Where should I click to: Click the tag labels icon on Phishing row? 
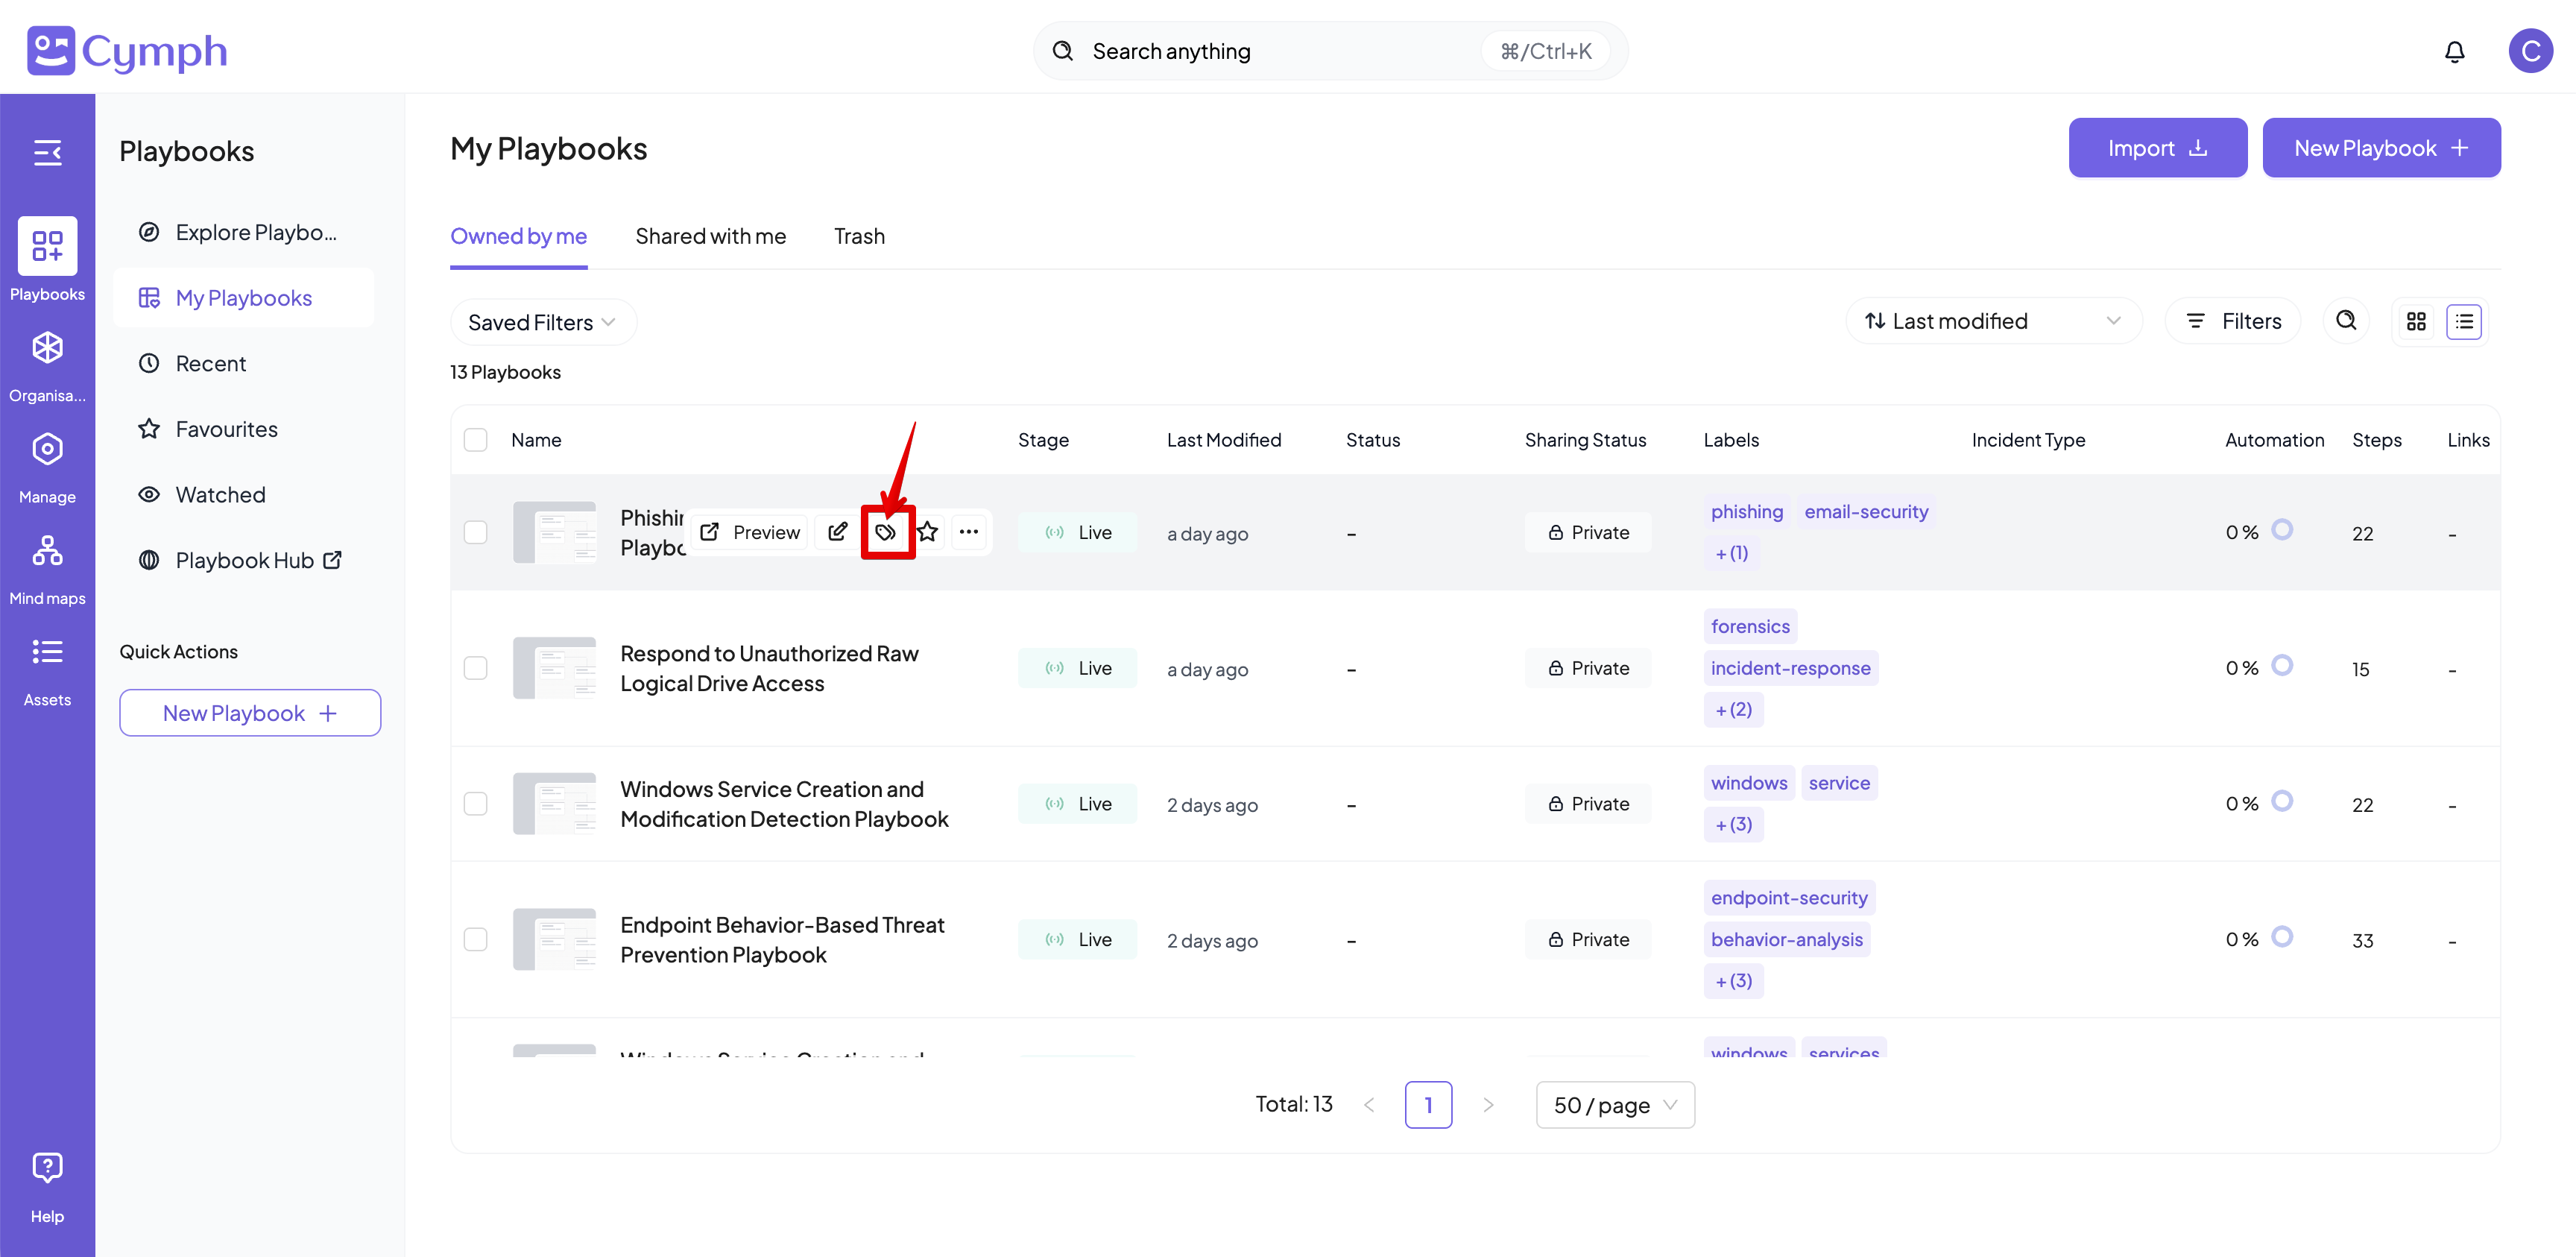(886, 532)
